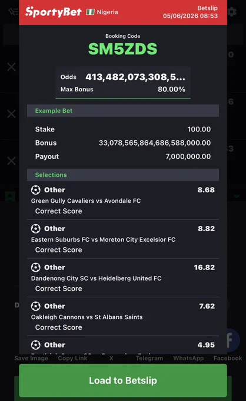
Task: Share to X
Action: 111,358
